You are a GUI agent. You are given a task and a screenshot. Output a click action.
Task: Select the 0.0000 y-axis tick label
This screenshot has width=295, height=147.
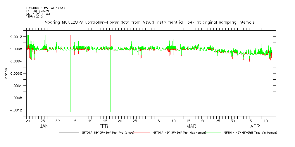pos(17,73)
